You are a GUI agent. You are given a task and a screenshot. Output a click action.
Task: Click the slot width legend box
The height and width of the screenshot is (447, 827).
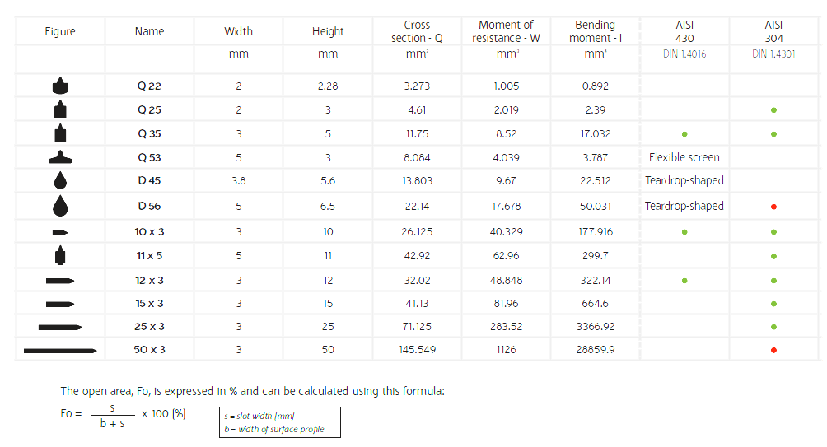click(280, 421)
